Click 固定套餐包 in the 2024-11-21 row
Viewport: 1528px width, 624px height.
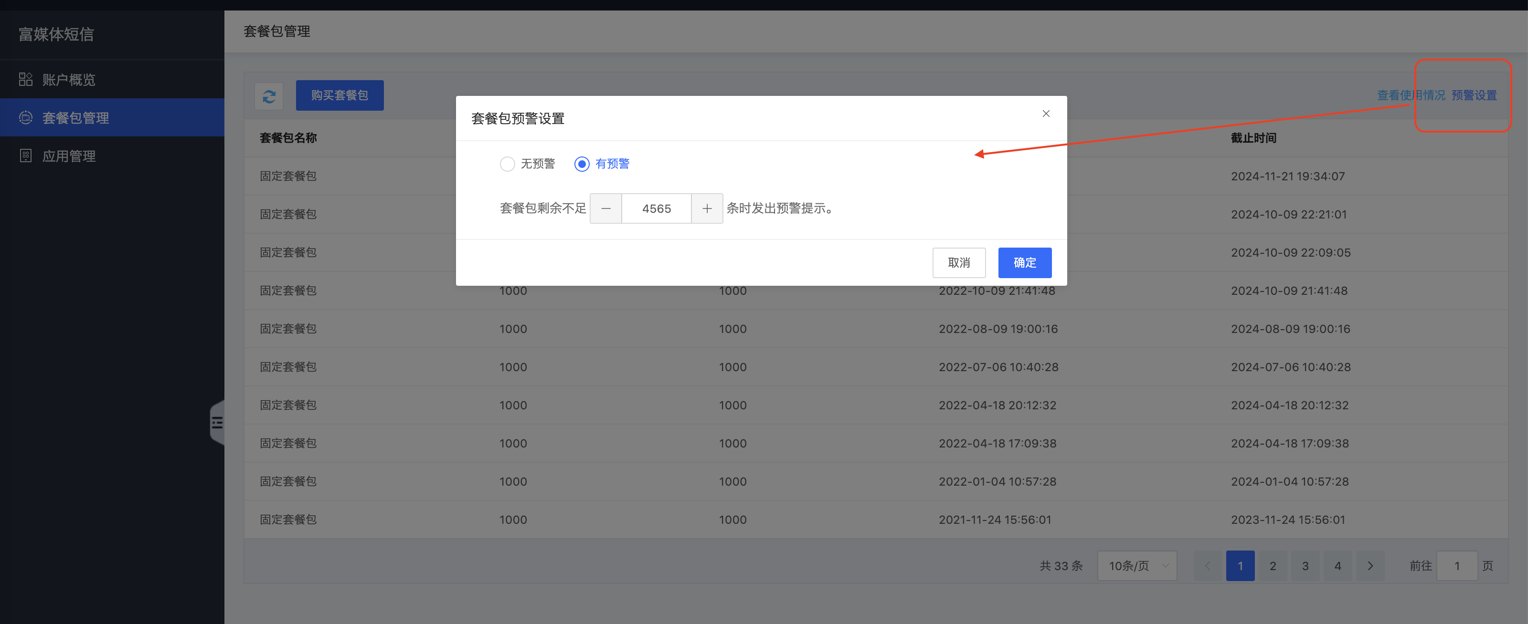tap(288, 176)
